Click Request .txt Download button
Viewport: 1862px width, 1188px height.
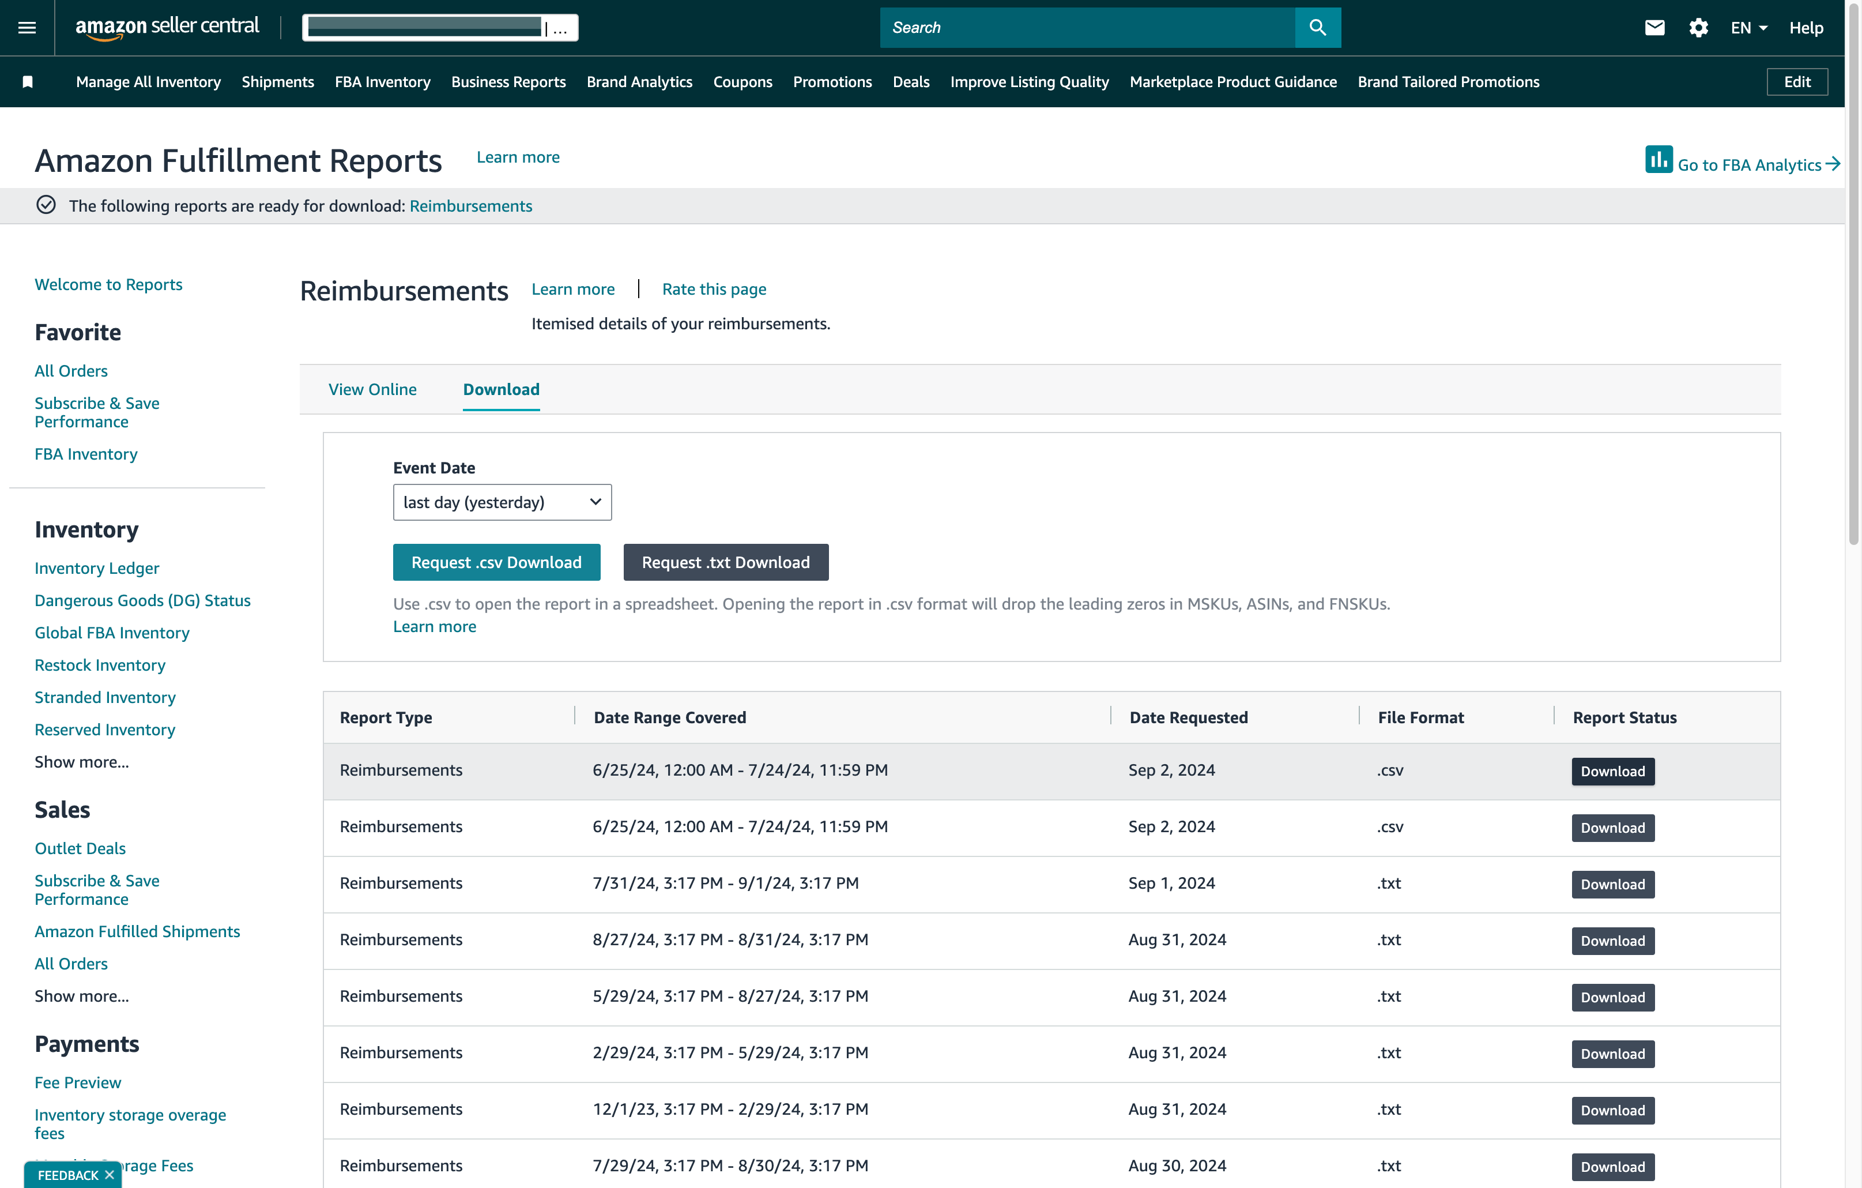726,562
